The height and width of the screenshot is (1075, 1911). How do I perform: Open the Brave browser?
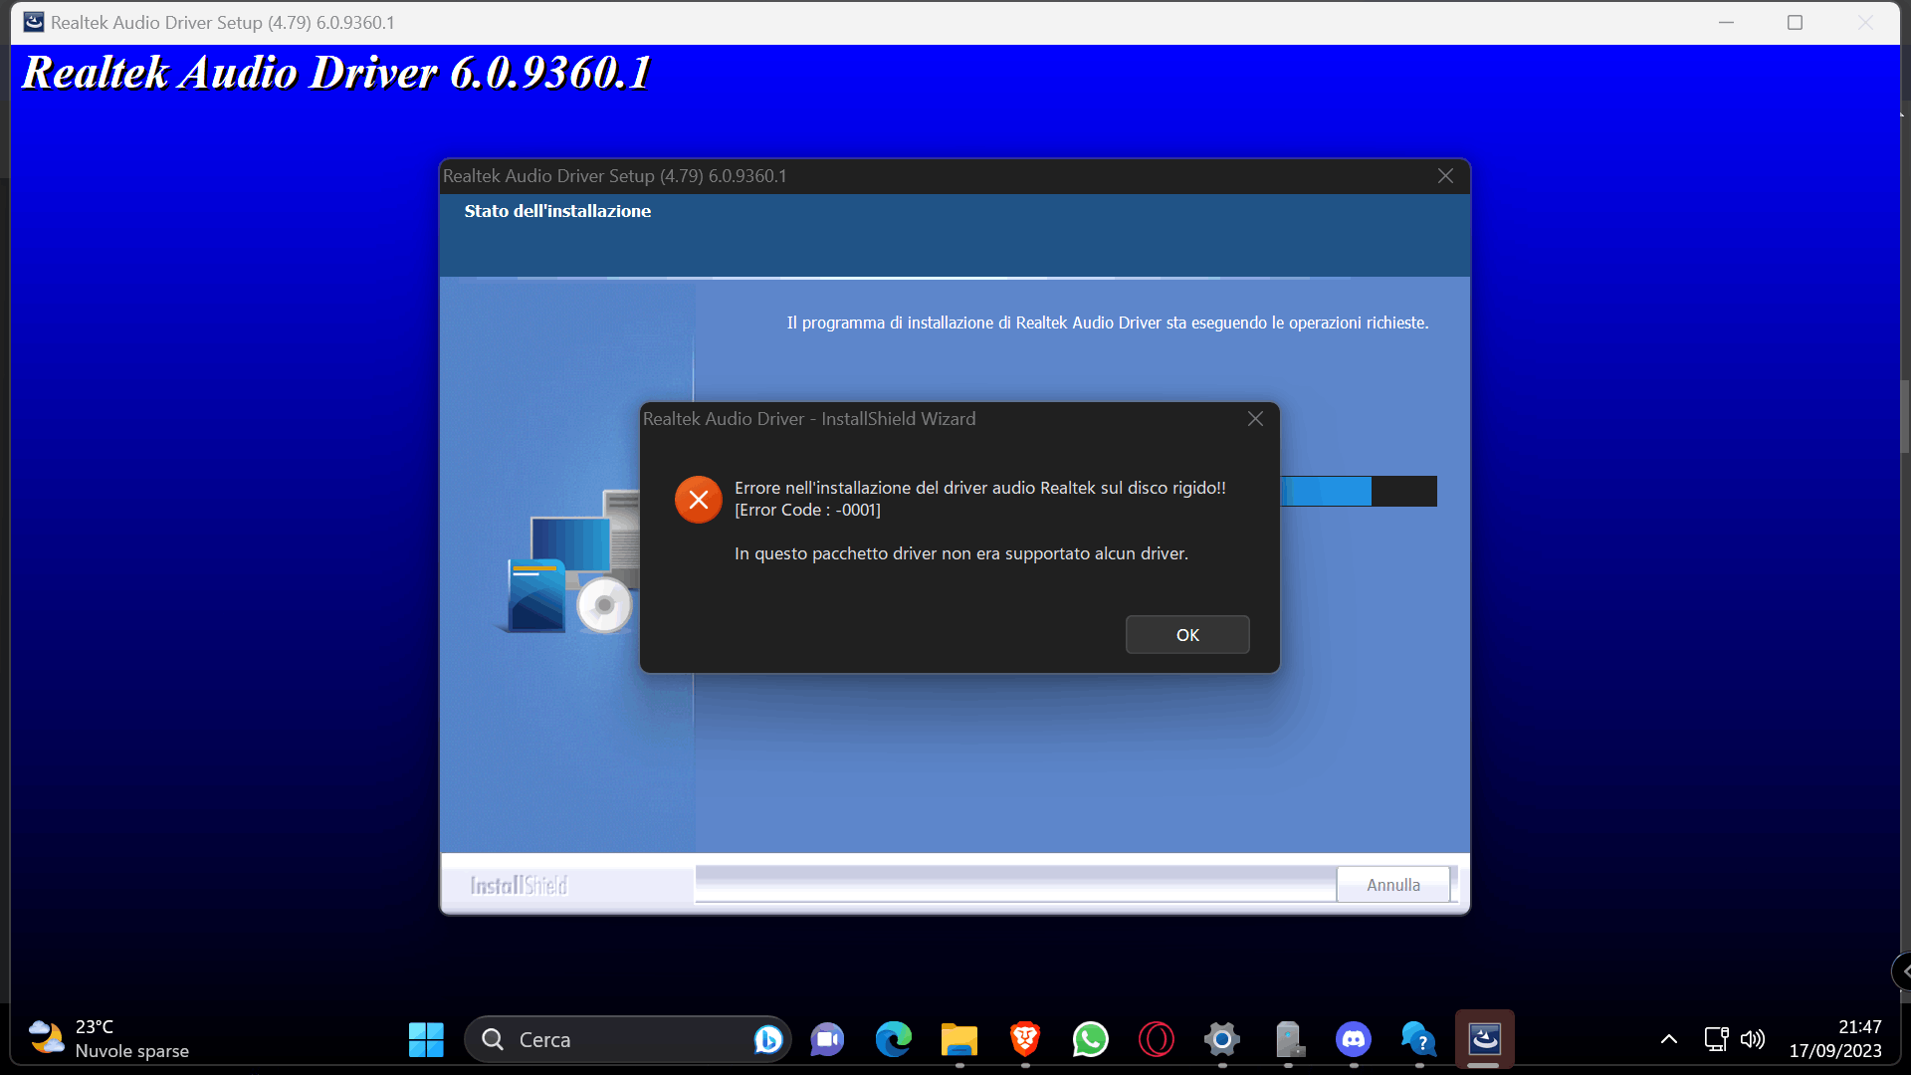(1024, 1039)
